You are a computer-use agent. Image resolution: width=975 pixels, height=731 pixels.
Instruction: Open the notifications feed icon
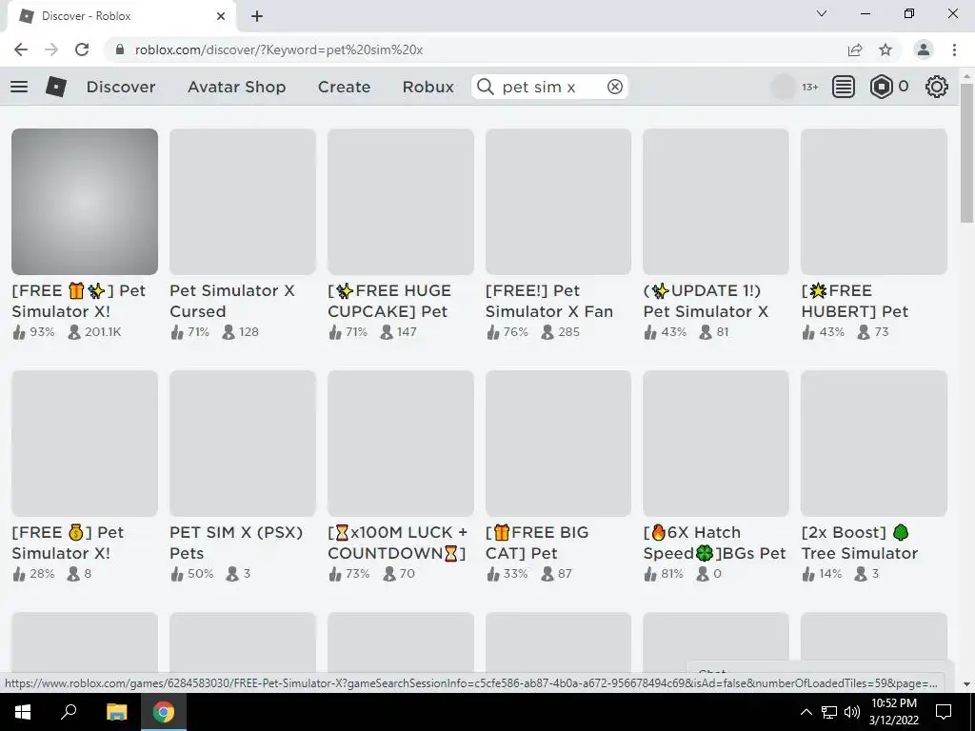coord(844,87)
